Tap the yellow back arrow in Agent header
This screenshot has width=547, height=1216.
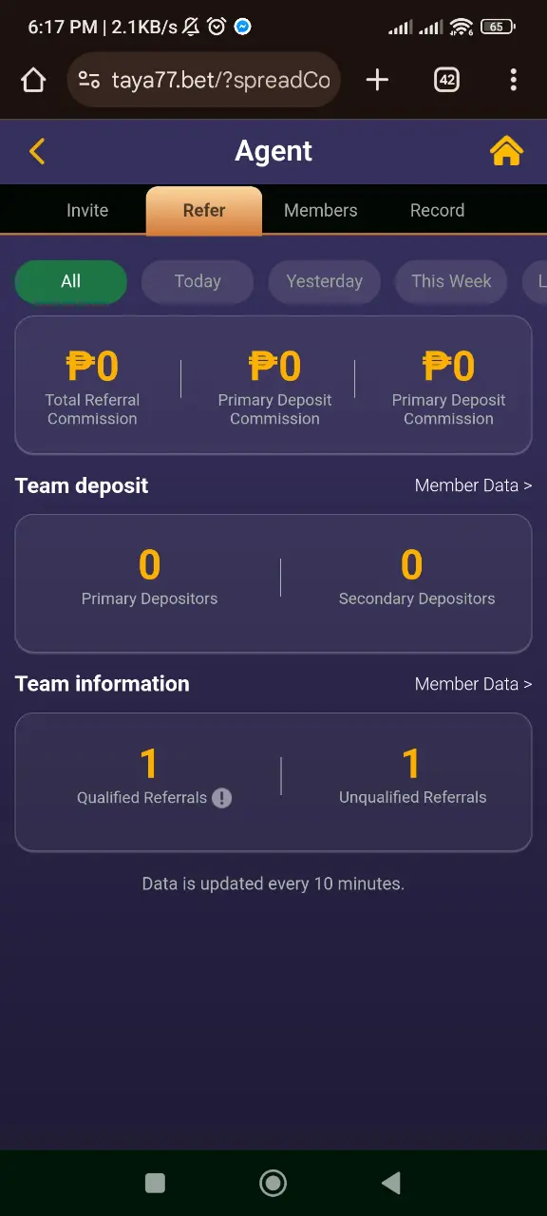pos(37,151)
